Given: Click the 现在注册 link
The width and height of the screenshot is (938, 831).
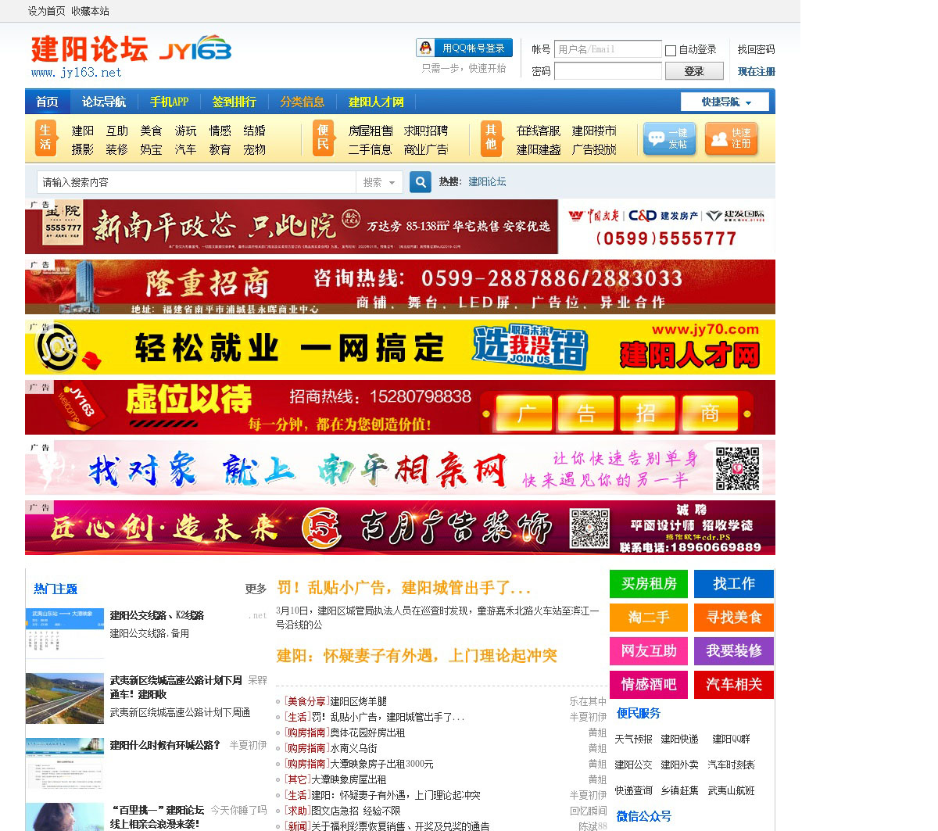Looking at the screenshot, I should click(x=756, y=71).
